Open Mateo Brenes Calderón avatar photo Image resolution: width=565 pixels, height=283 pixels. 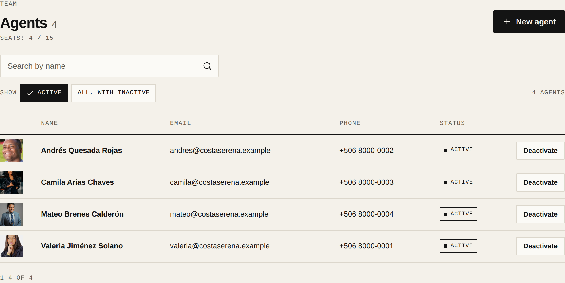[11, 214]
